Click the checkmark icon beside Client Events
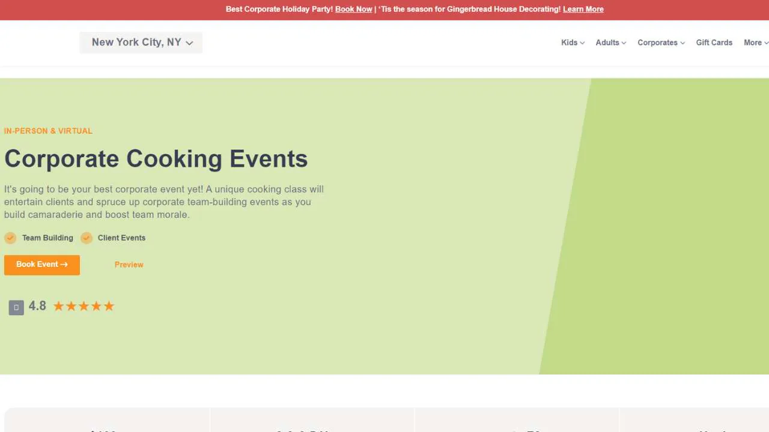Viewport: 769px width, 432px height. pyautogui.click(x=87, y=238)
